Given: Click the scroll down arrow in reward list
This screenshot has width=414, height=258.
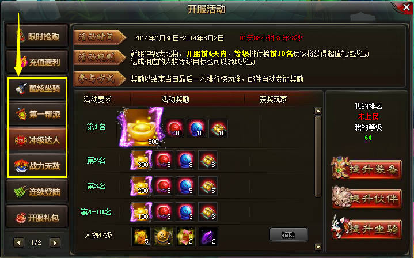Looking at the screenshot, I should [318, 247].
